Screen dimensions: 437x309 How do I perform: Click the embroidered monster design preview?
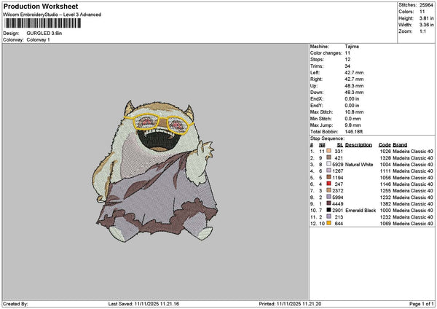click(155, 171)
